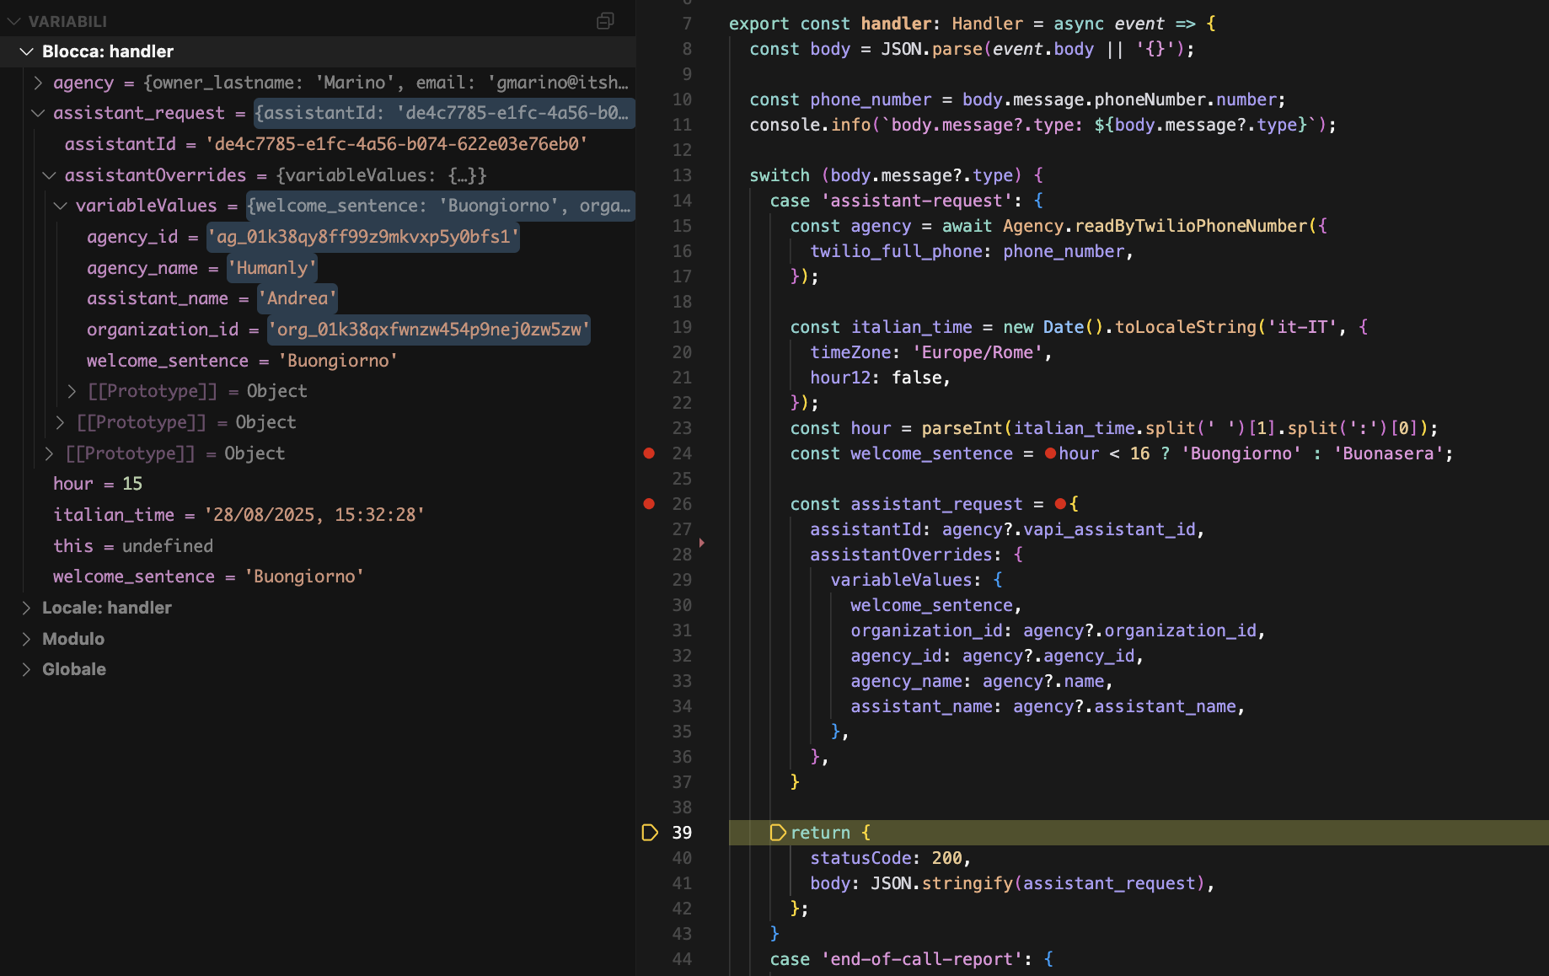Collapse the 'assistantOverrides' node
Screen dimensions: 1549x976
(49, 175)
